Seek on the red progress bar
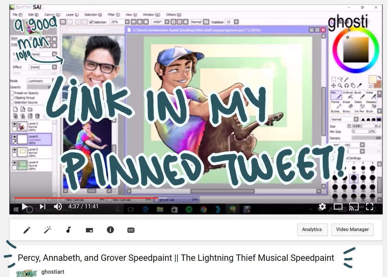This screenshot has height=277, width=388. 86,198
